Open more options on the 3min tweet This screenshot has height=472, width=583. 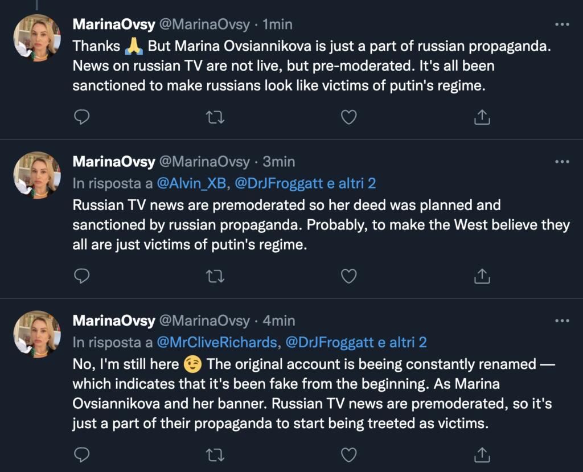tap(561, 162)
